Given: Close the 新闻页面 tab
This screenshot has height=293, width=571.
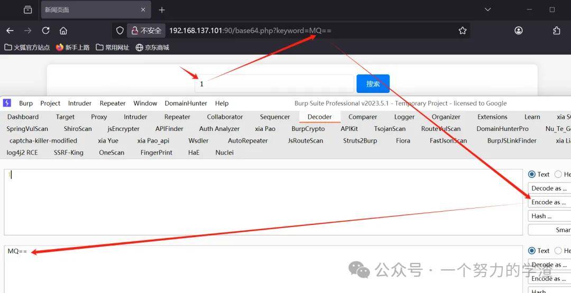Looking at the screenshot, I should tap(143, 10).
